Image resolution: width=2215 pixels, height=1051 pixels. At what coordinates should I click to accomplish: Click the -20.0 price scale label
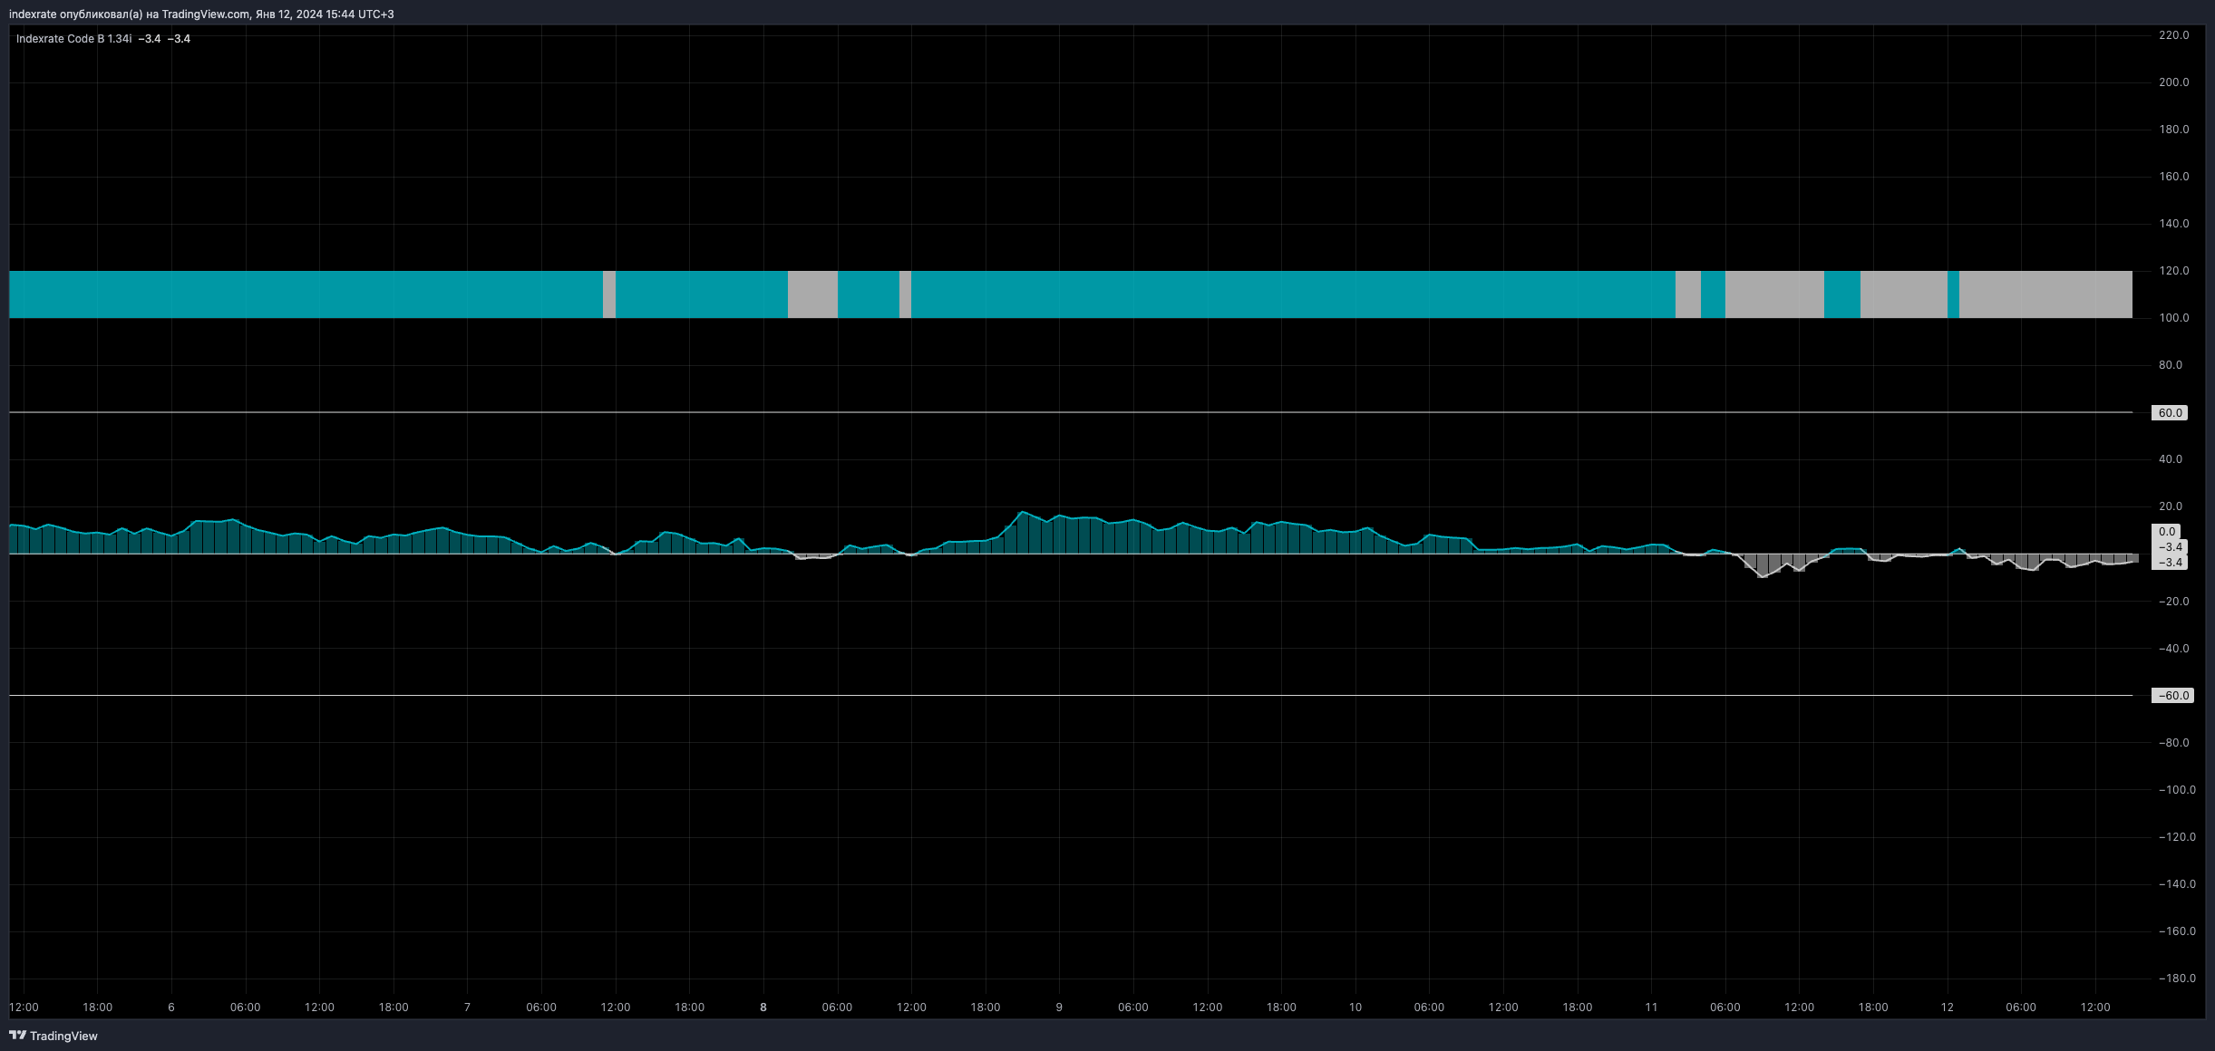click(x=2172, y=602)
